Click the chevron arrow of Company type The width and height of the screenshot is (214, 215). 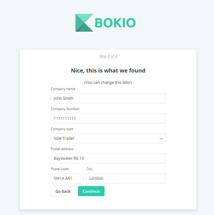[161, 139]
